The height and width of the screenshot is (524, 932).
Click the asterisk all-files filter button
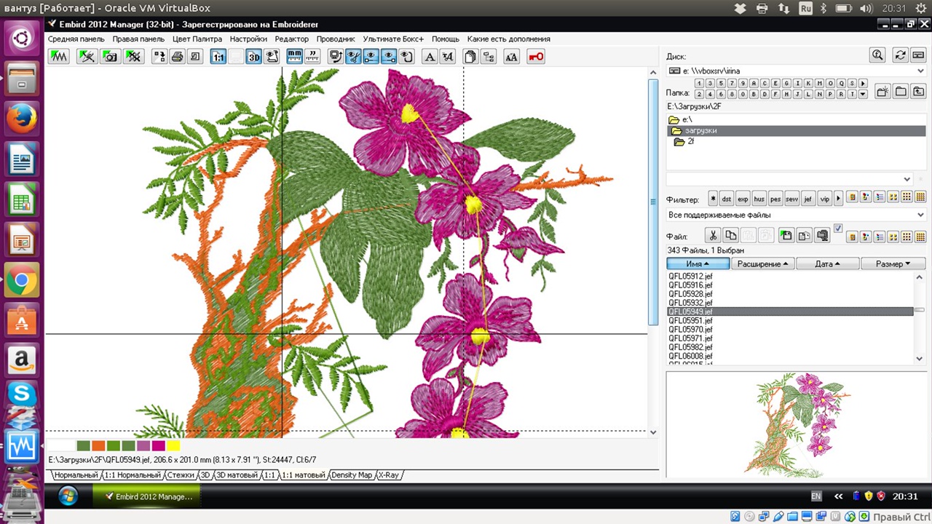713,199
